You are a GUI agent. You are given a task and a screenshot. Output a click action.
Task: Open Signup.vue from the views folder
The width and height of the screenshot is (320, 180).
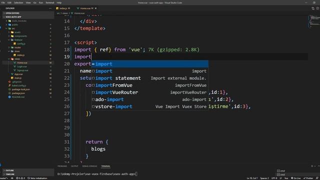[x=22, y=70]
